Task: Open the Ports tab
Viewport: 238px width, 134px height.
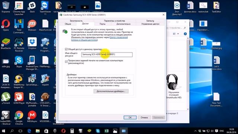Action: (103, 24)
